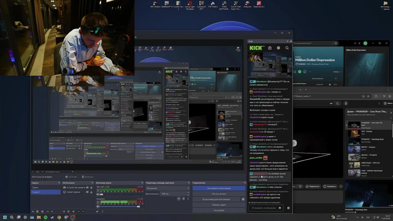Select Устройство захвата source row
Image resolution: width=393 pixels, height=221 pixels.
point(78,188)
